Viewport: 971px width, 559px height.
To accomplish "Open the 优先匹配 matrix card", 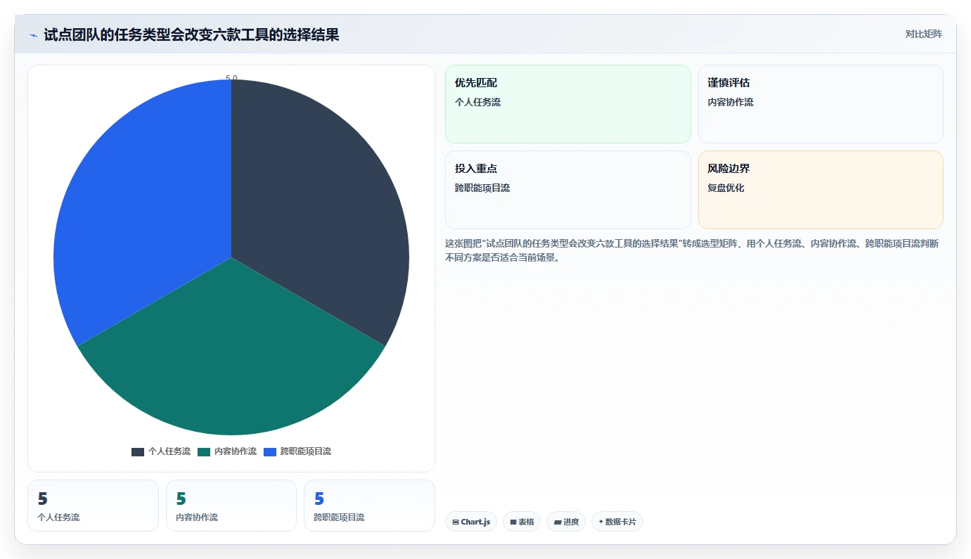I will 568,104.
